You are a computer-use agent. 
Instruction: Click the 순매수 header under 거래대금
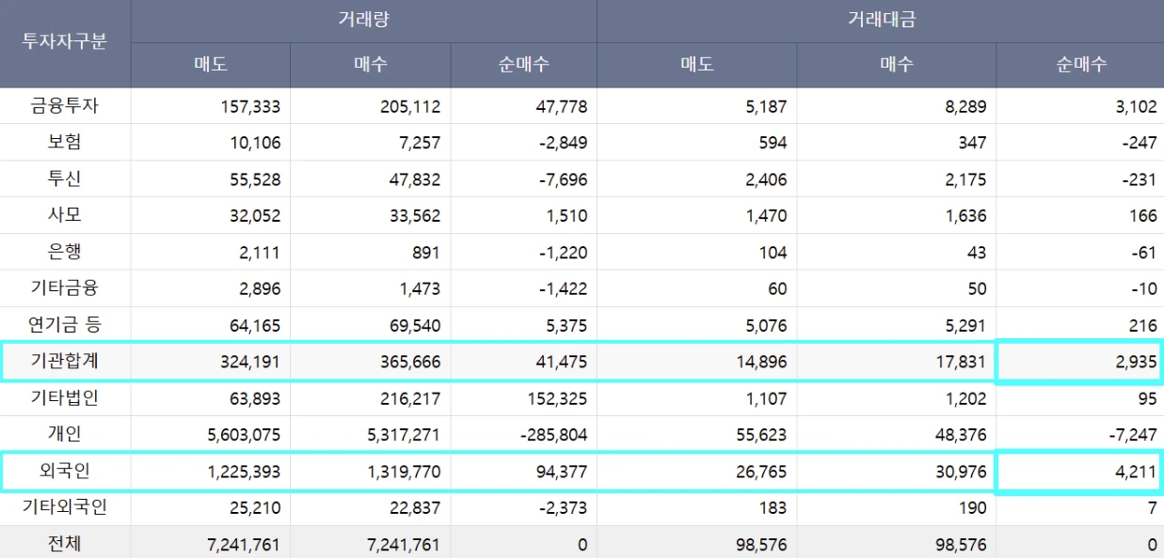click(1080, 65)
